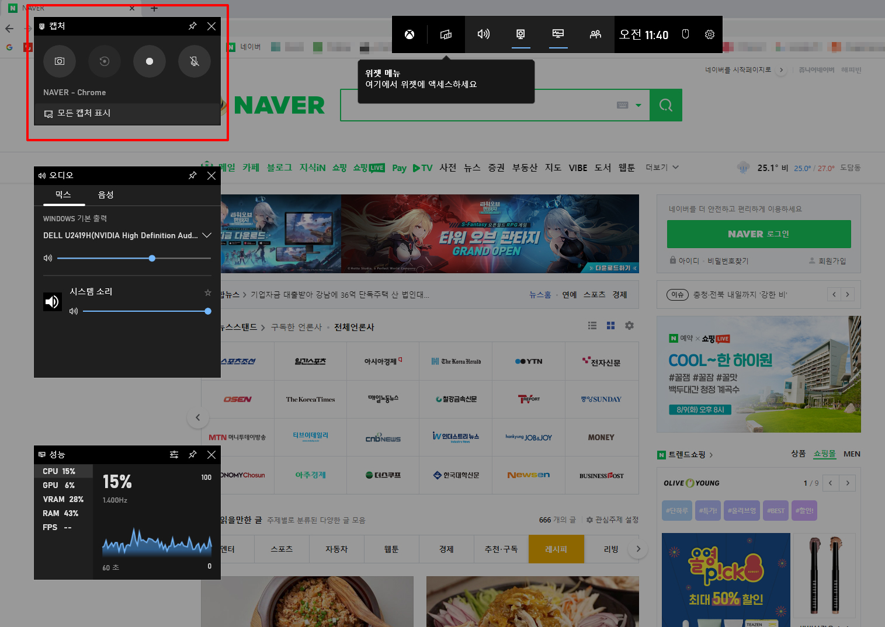
Task: Open the widget menu icon
Action: pyautogui.click(x=446, y=34)
